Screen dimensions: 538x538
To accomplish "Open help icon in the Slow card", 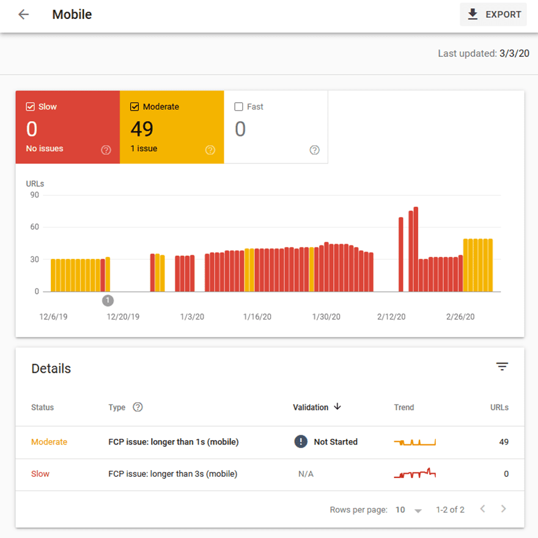I will point(106,150).
